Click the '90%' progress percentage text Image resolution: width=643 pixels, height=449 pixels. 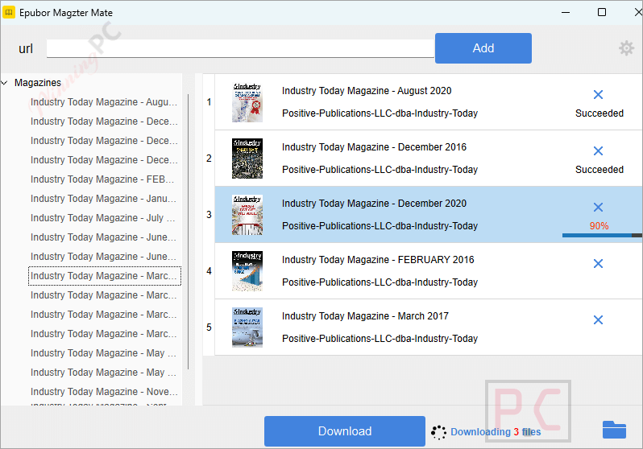click(x=599, y=226)
